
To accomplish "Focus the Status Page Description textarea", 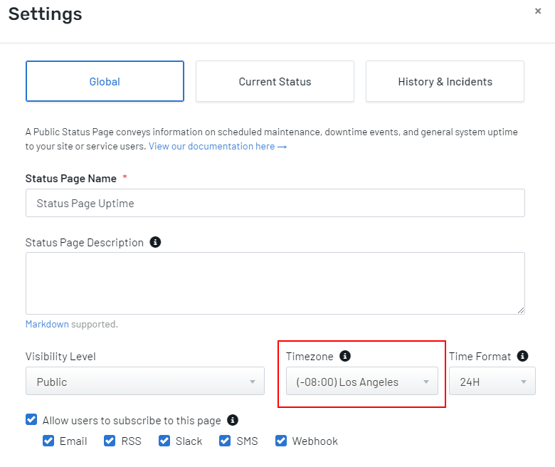I will pyautogui.click(x=275, y=283).
